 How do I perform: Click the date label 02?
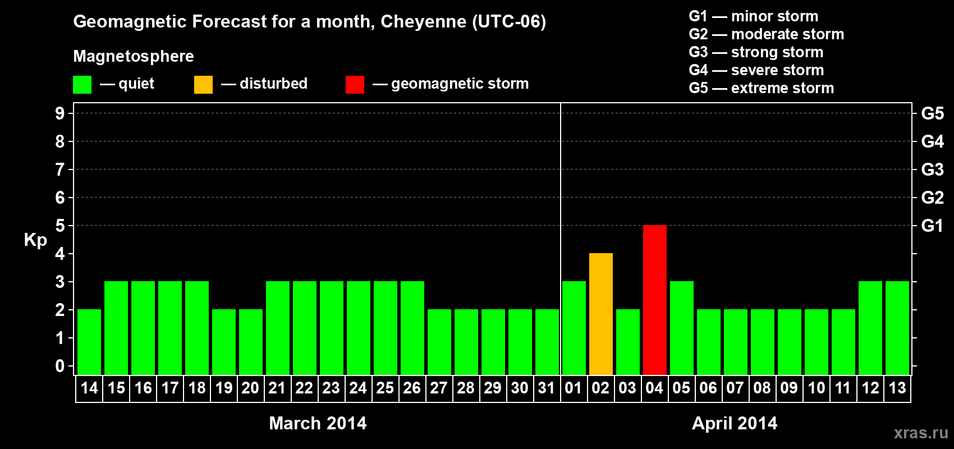[600, 388]
